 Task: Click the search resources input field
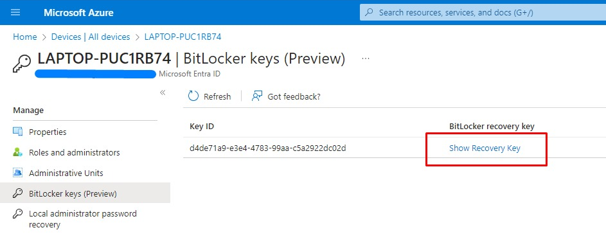[483, 12]
